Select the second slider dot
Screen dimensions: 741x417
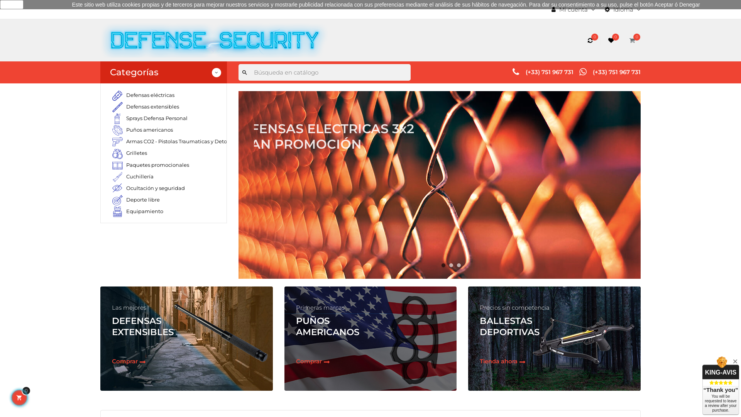tap(451, 265)
